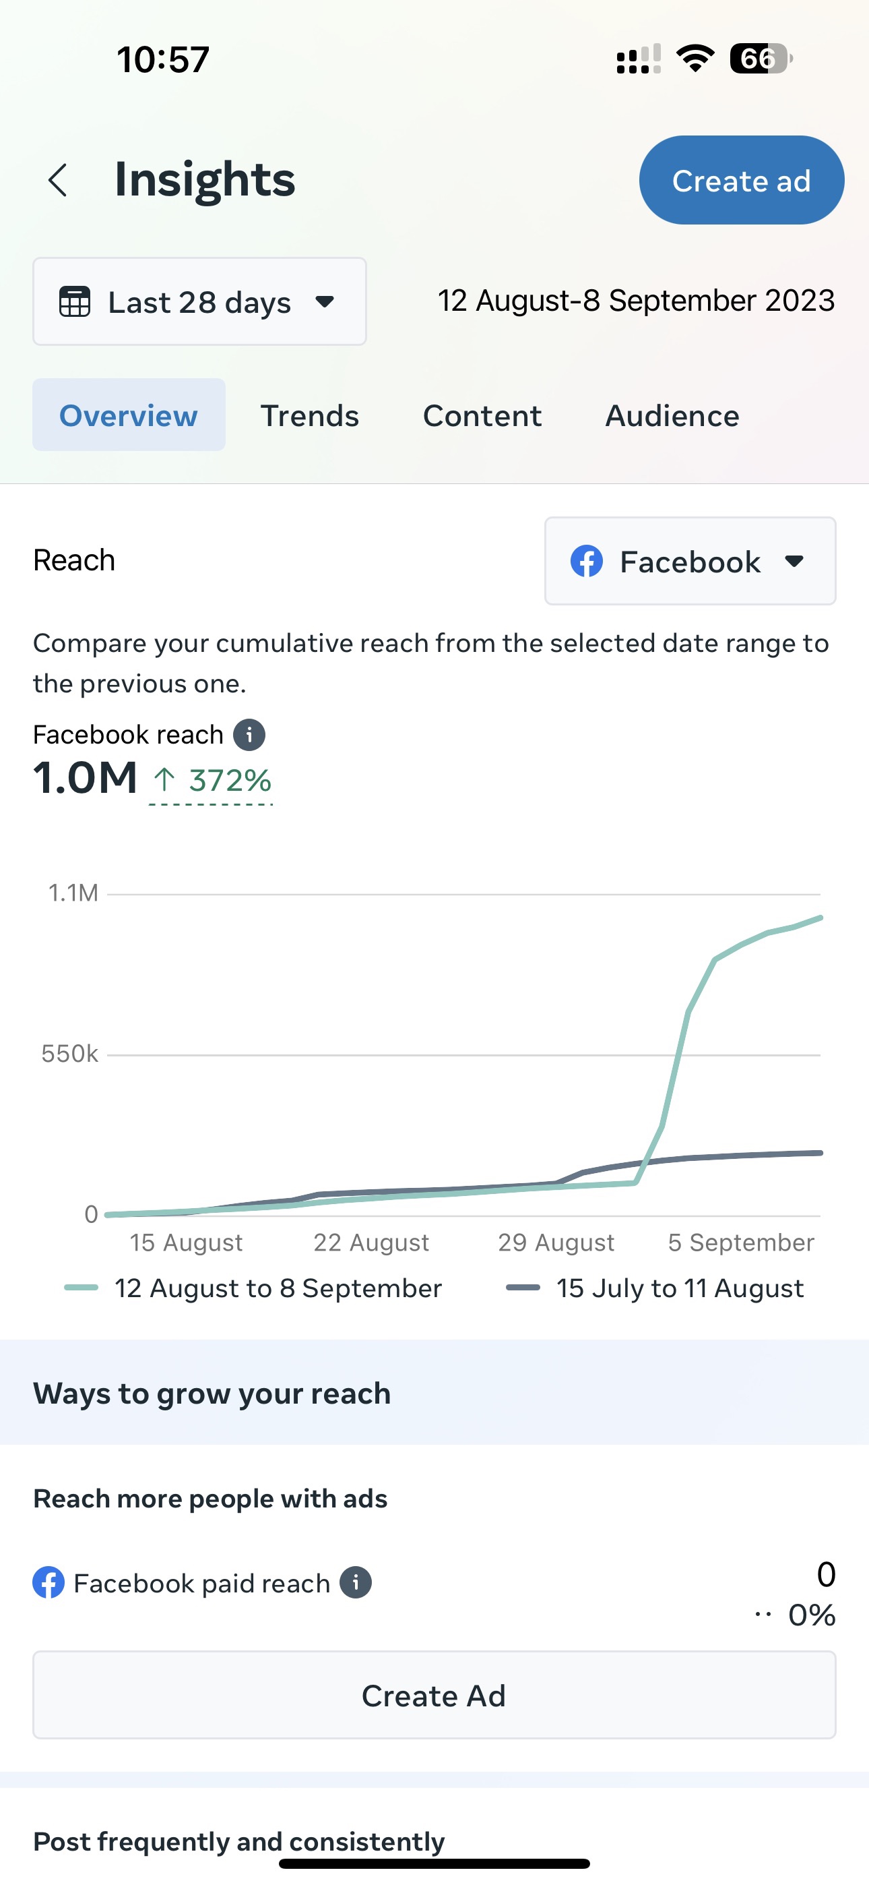
Task: Tap the reach line at 5 September
Action: tap(740, 945)
